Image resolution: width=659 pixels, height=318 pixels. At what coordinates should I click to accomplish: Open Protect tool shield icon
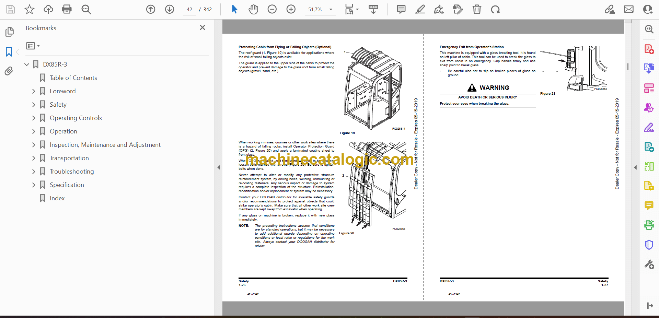click(x=649, y=245)
